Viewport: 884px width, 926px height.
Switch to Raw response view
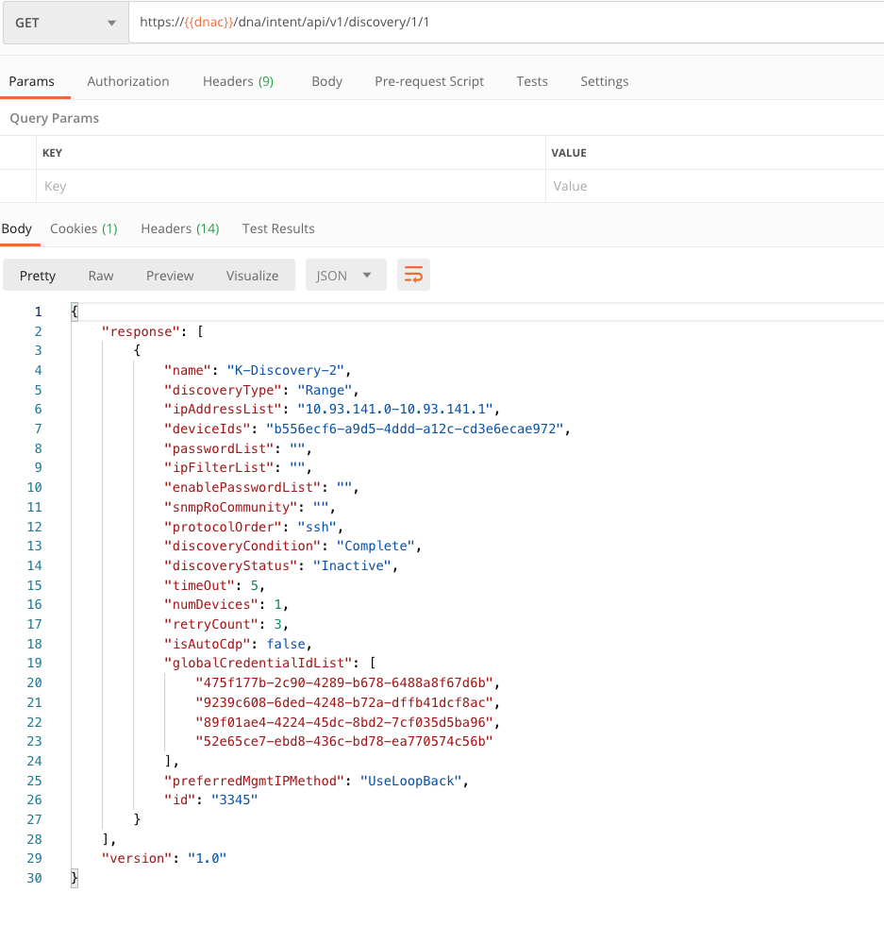tap(101, 276)
